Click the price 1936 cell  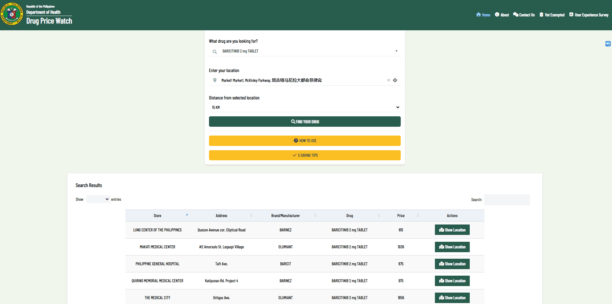401,247
